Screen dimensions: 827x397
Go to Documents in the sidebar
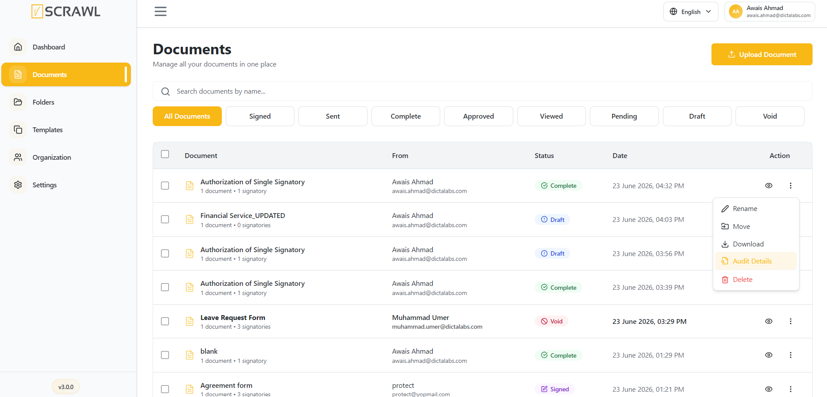pos(66,74)
